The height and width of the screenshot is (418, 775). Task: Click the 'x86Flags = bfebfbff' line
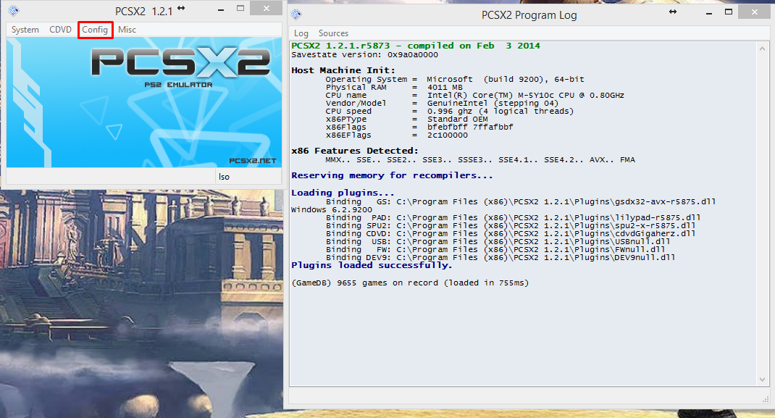point(419,127)
